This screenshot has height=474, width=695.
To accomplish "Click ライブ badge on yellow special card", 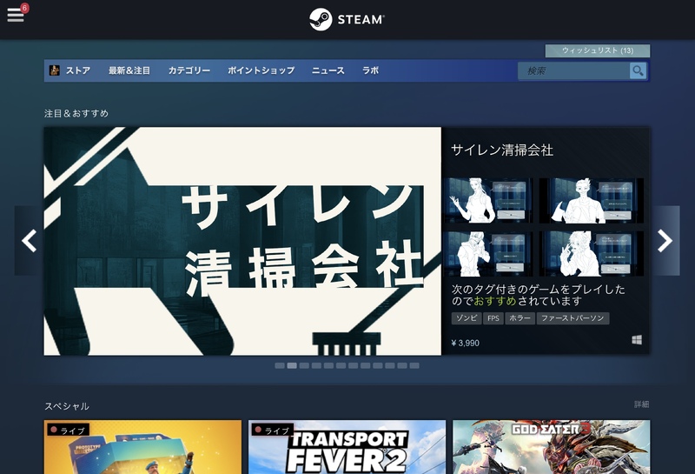I will pos(69,430).
